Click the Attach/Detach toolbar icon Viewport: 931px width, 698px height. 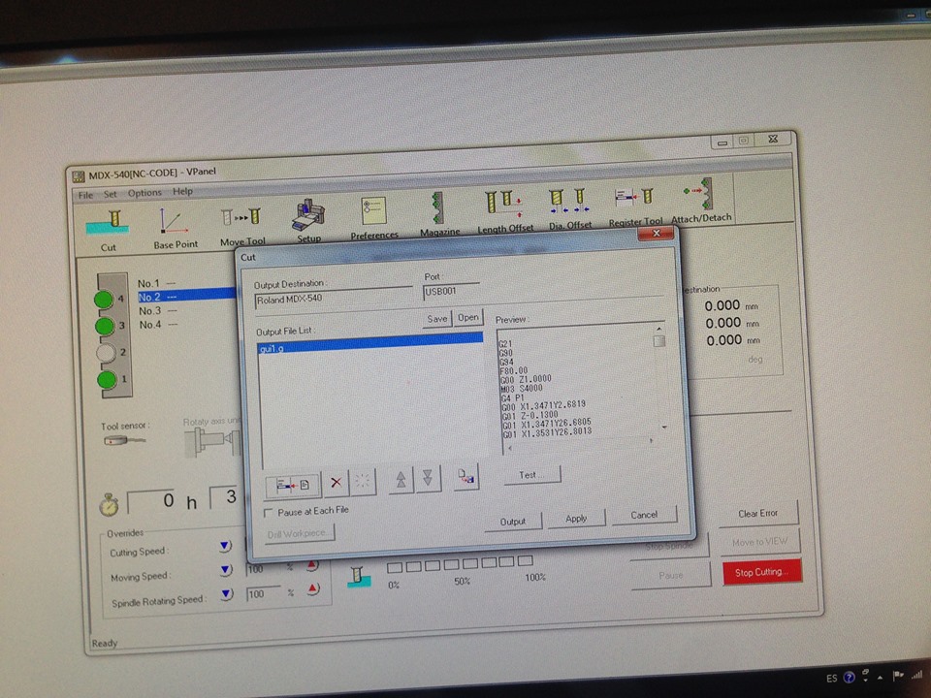click(x=701, y=202)
